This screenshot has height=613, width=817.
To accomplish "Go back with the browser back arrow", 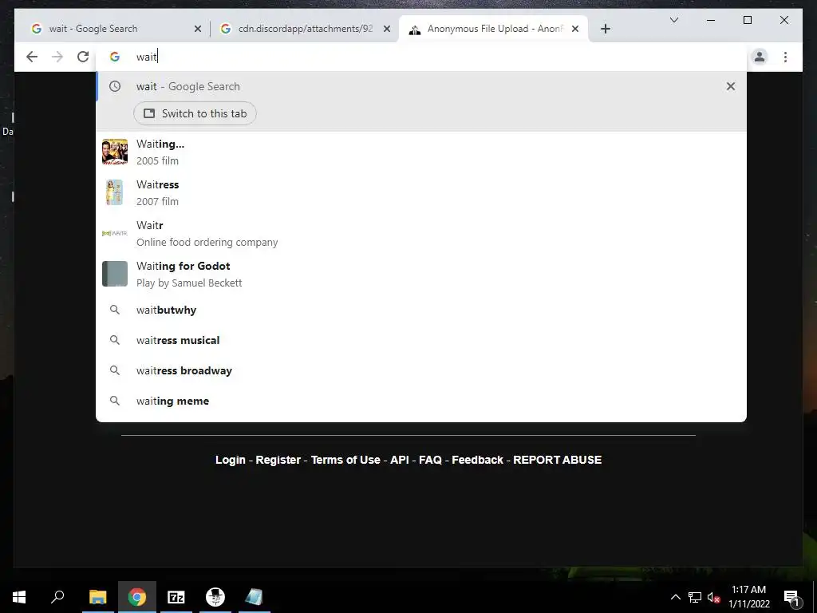I will click(x=32, y=57).
